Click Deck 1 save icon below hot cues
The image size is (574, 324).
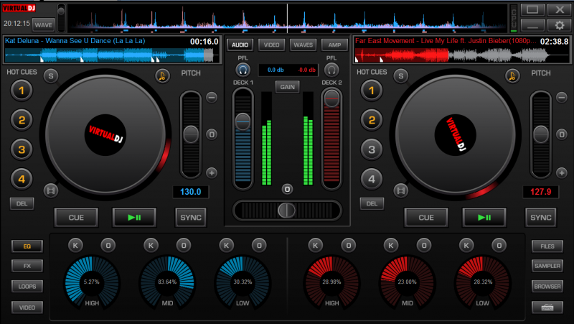51,190
